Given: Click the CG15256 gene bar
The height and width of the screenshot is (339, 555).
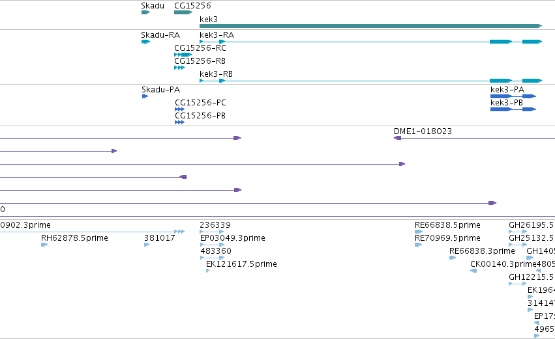Looking at the screenshot, I should click(x=183, y=12).
